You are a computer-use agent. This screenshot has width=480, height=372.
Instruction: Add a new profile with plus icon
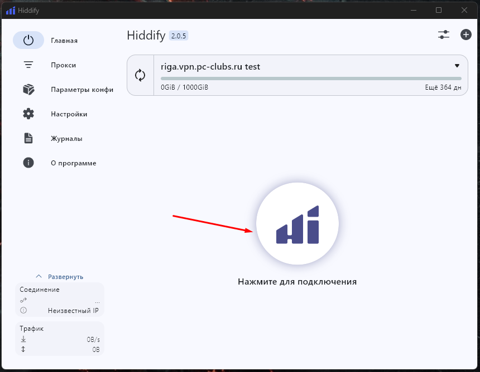(465, 35)
